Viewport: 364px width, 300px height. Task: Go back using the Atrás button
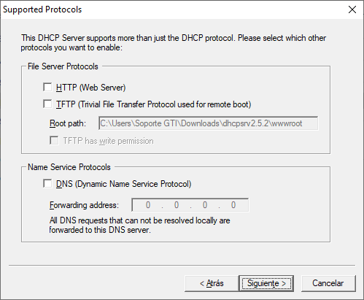pos(212,283)
